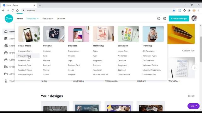Click the Create a team icon

pyautogui.click(x=6, y=67)
